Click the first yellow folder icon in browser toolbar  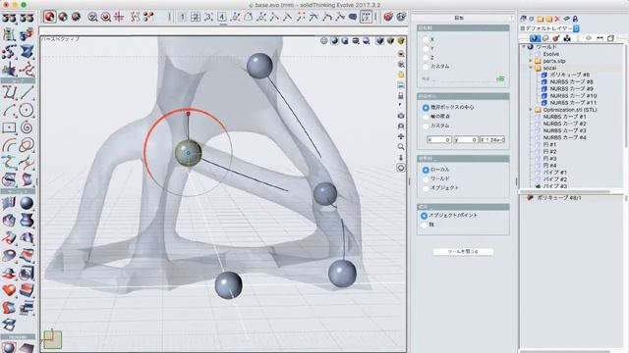pos(540,19)
